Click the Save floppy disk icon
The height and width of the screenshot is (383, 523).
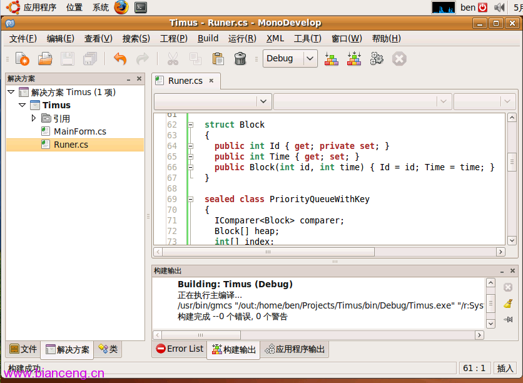tap(68, 59)
